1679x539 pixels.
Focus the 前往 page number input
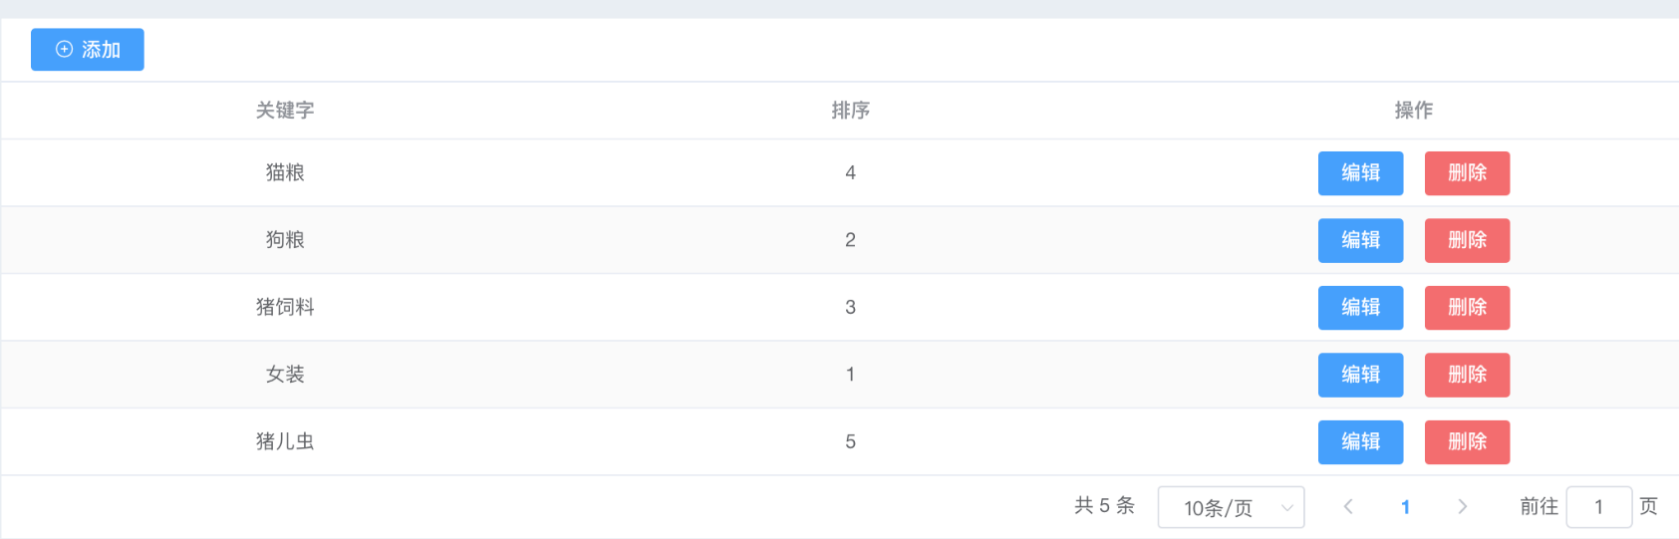[1598, 507]
